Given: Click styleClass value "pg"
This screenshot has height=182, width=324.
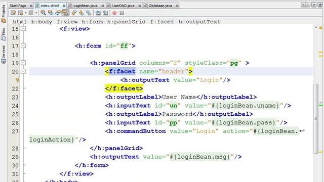Looking at the screenshot, I should 234,63.
